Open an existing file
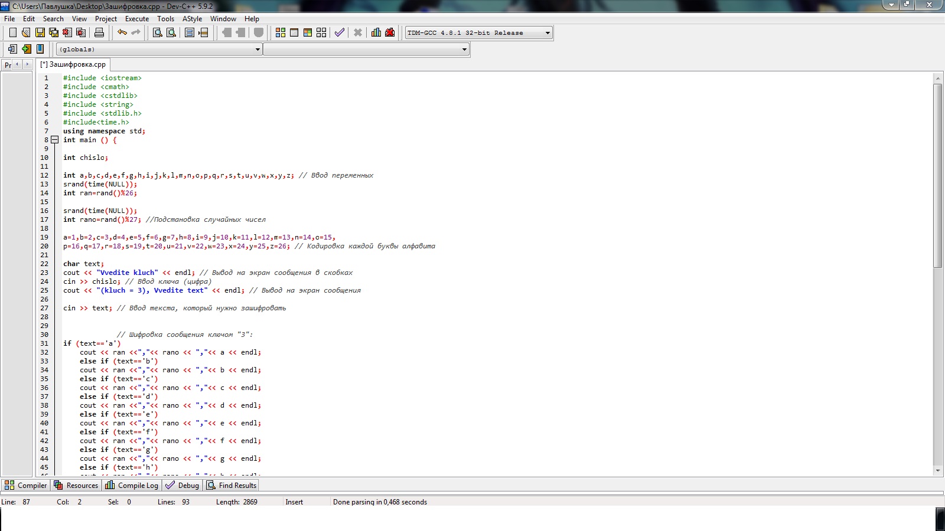The height and width of the screenshot is (531, 945). point(26,32)
